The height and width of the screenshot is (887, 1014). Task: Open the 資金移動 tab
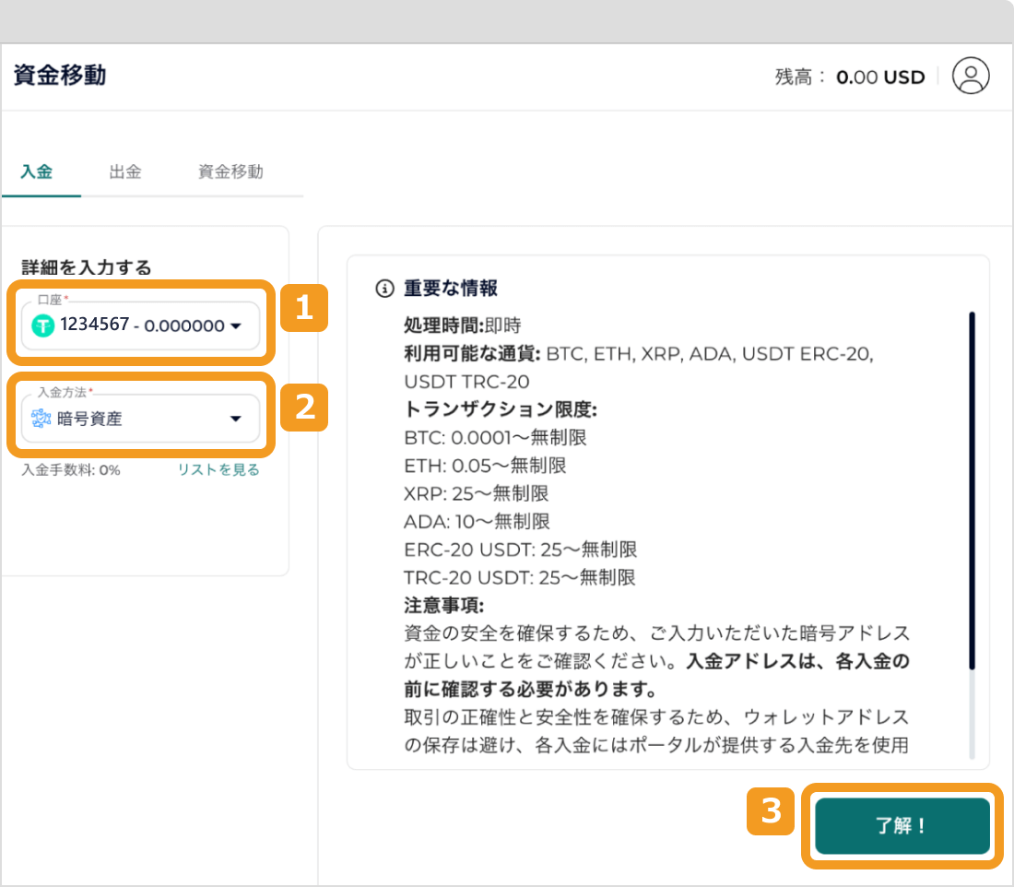[230, 172]
